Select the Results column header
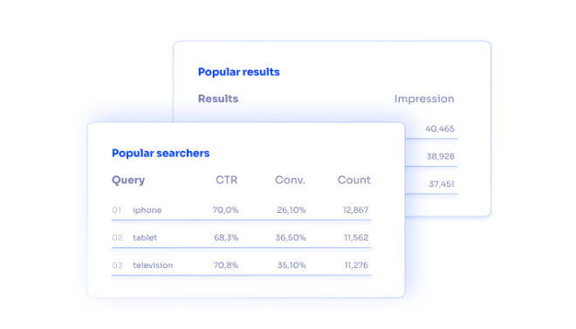 pyautogui.click(x=218, y=99)
